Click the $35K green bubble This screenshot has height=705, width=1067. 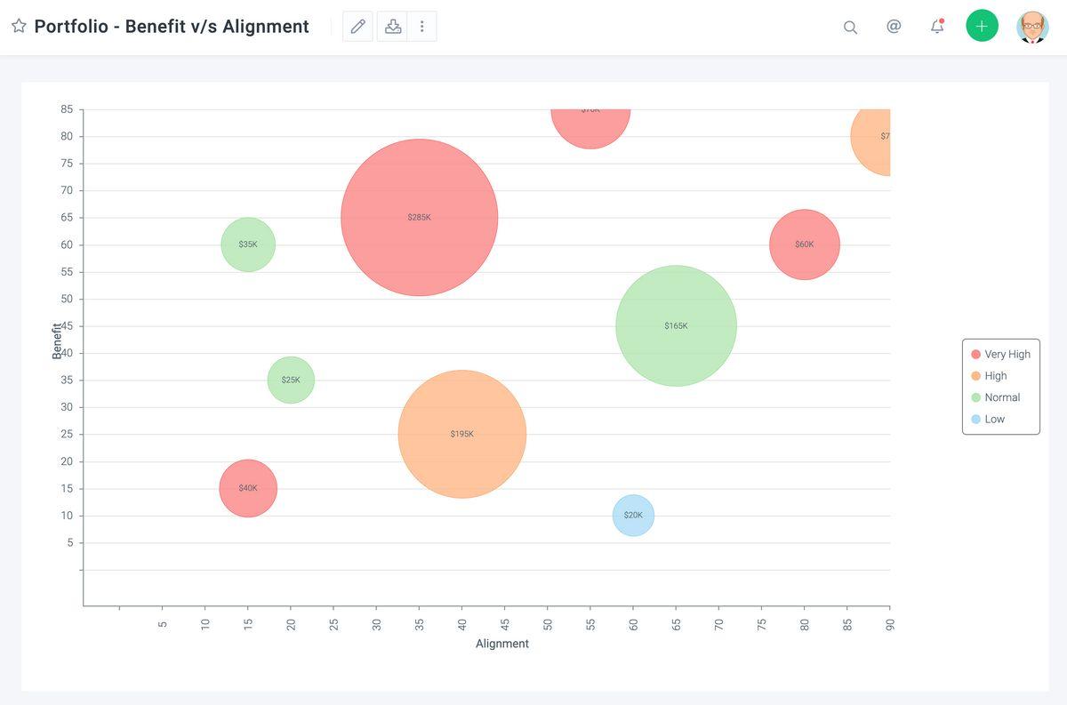pyautogui.click(x=248, y=244)
